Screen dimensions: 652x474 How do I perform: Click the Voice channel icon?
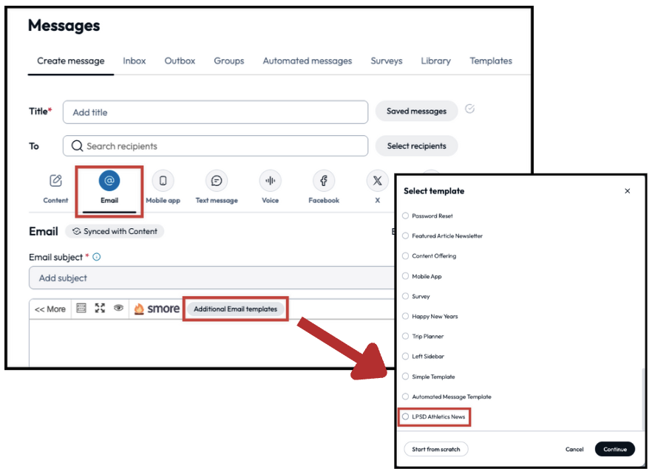pos(270,181)
